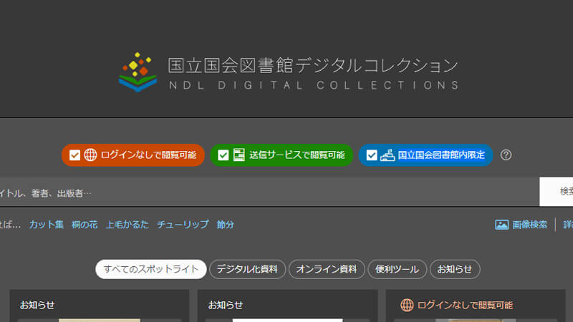Click the ログインなしで閲覧可能 filter label
This screenshot has width=573, height=322.
[148, 155]
